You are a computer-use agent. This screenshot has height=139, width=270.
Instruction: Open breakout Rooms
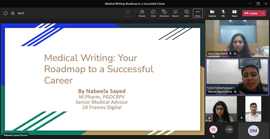pyautogui.click(x=175, y=13)
